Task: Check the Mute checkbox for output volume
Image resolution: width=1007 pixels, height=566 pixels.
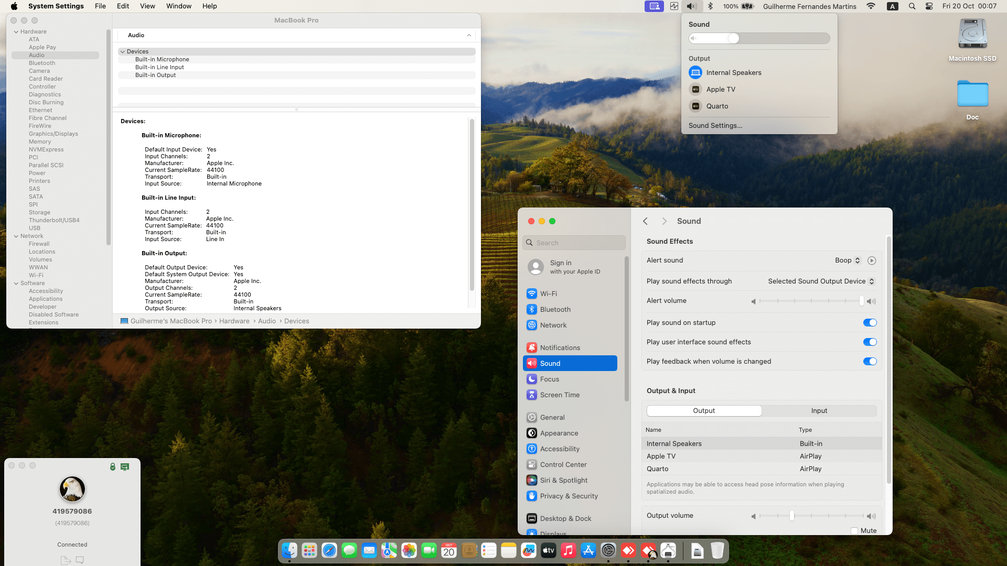Action: point(854,530)
